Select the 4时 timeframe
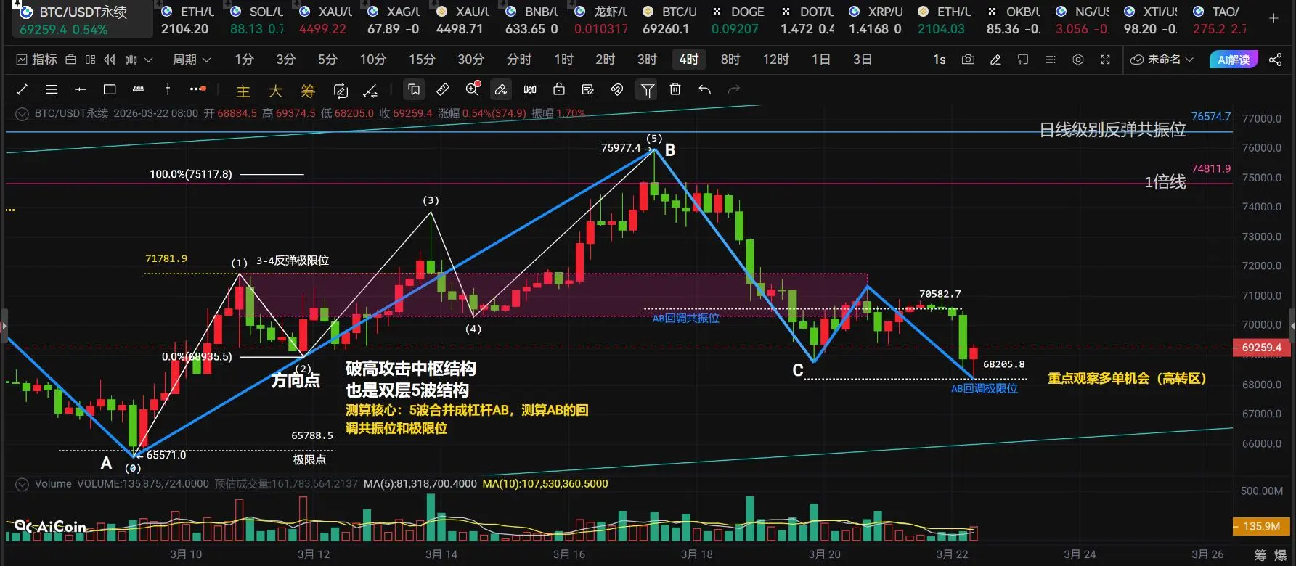The image size is (1296, 566). 689,60
